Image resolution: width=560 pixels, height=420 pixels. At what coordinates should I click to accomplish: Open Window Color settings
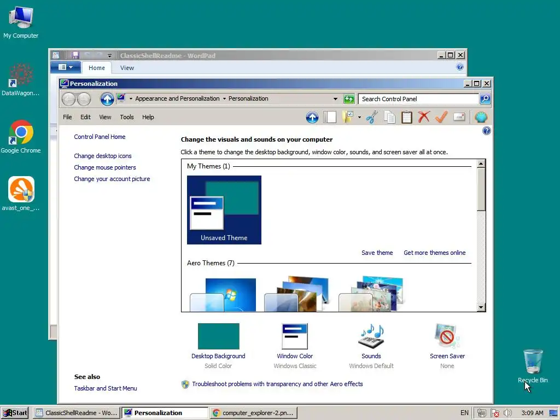point(295,346)
